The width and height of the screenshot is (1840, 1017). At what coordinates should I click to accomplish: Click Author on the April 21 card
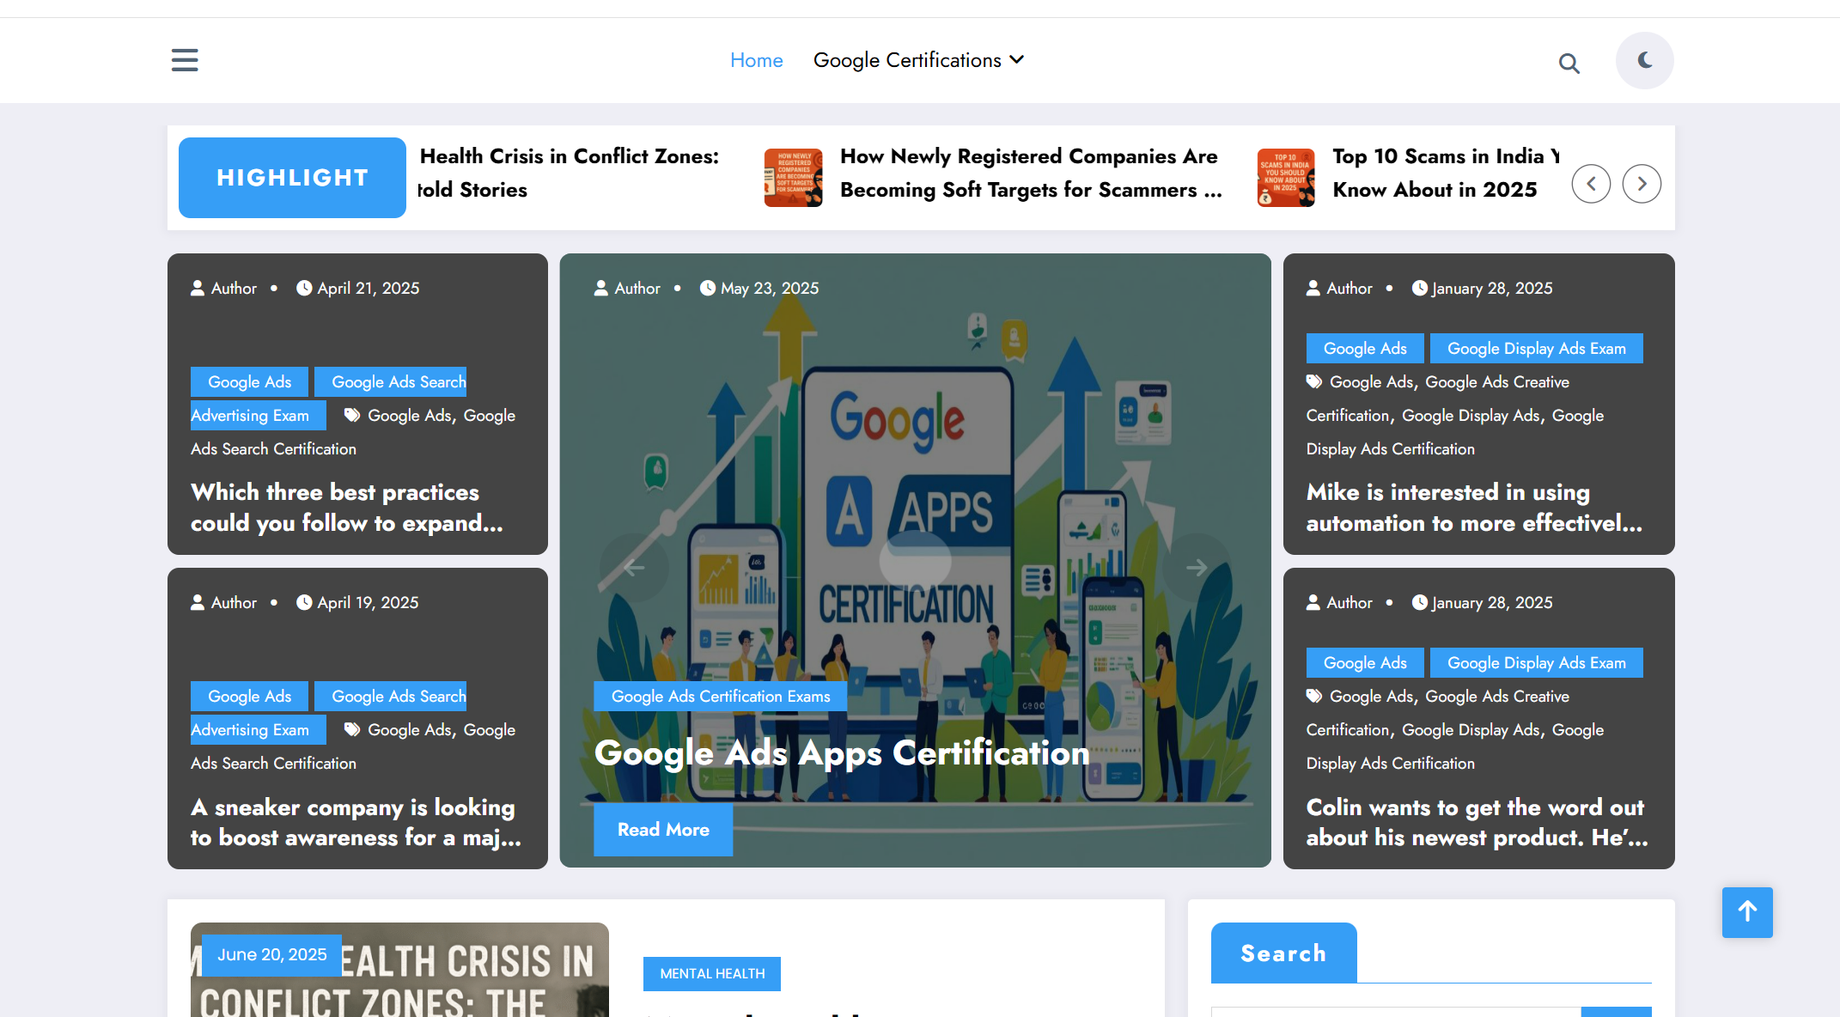pos(224,289)
